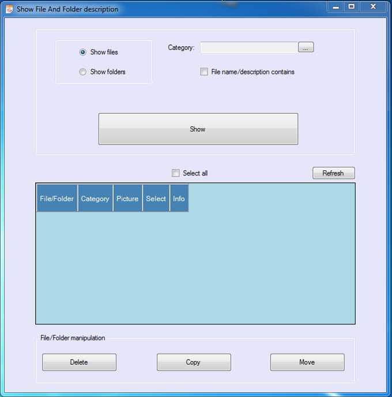Click inside the Category text field

pos(248,48)
